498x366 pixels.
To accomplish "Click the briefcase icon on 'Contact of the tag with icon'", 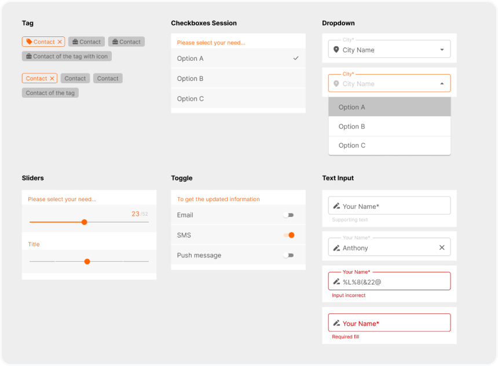I will [28, 57].
